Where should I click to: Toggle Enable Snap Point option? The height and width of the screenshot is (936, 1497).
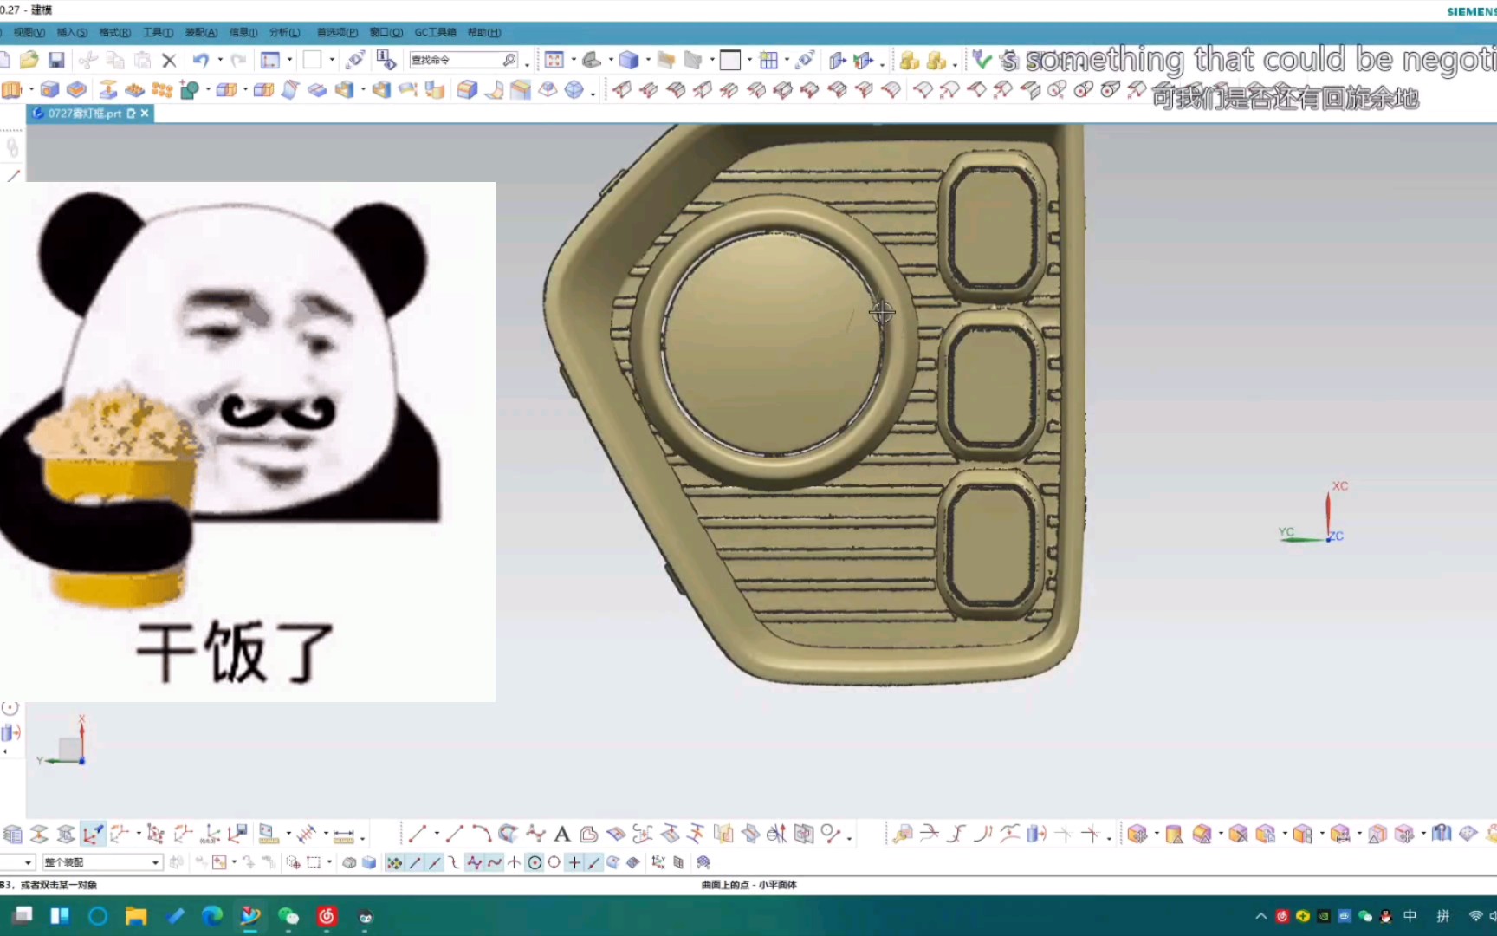[x=394, y=862]
